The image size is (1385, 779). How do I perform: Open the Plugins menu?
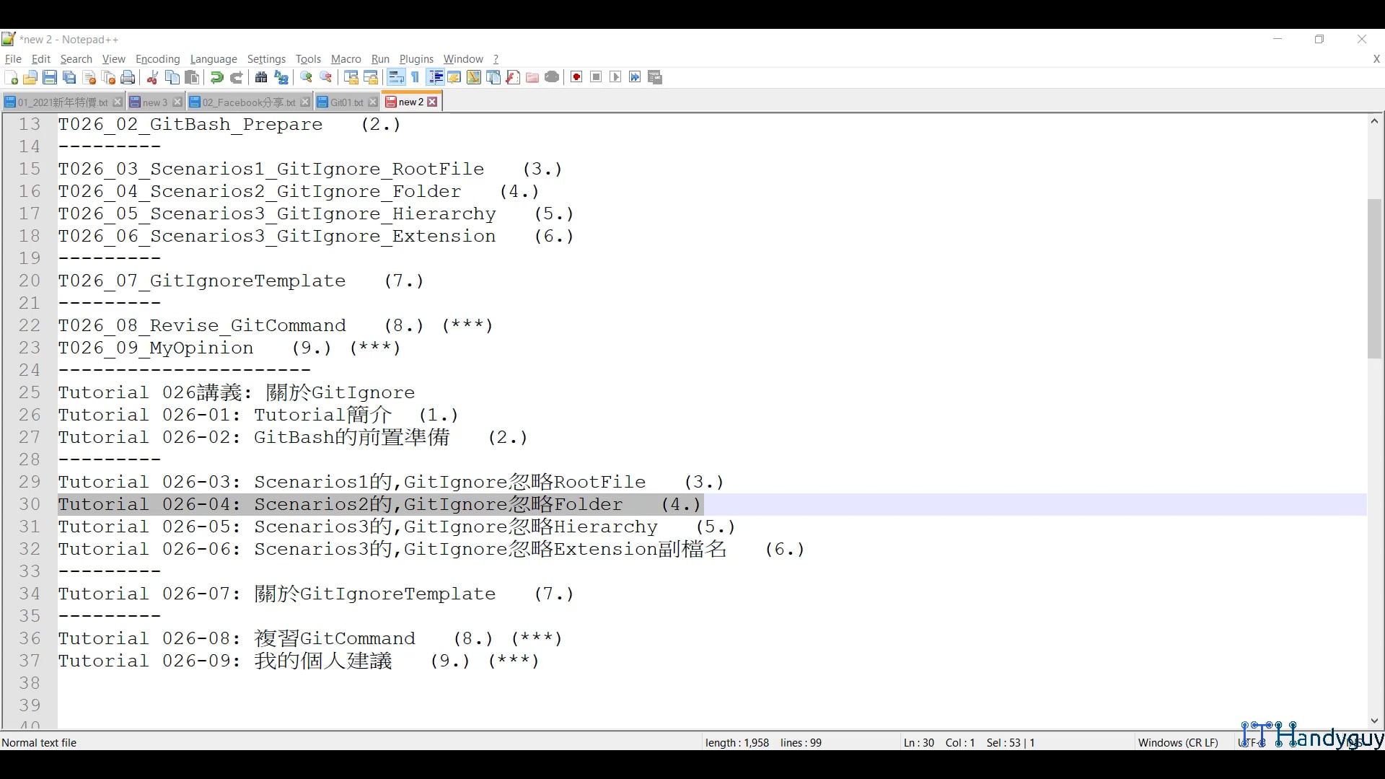(x=416, y=59)
